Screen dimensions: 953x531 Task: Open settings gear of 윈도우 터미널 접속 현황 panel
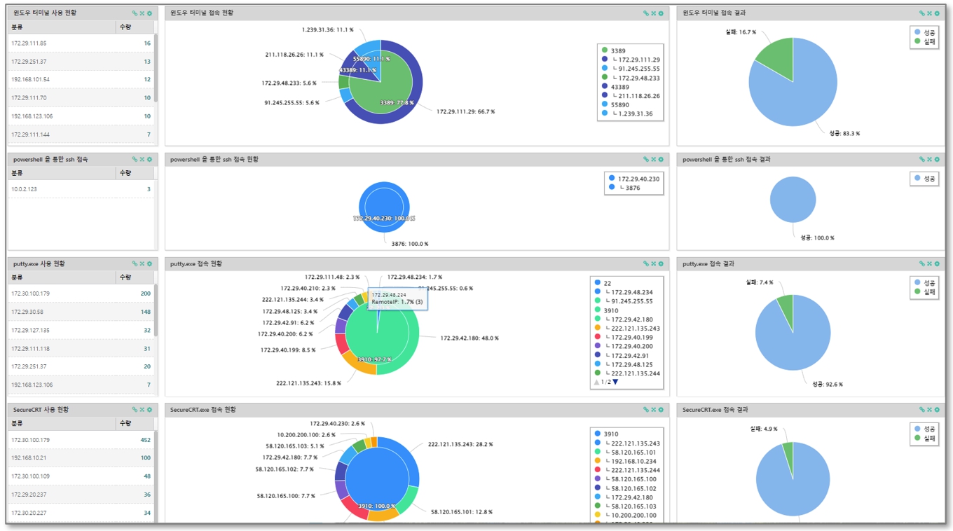[661, 13]
